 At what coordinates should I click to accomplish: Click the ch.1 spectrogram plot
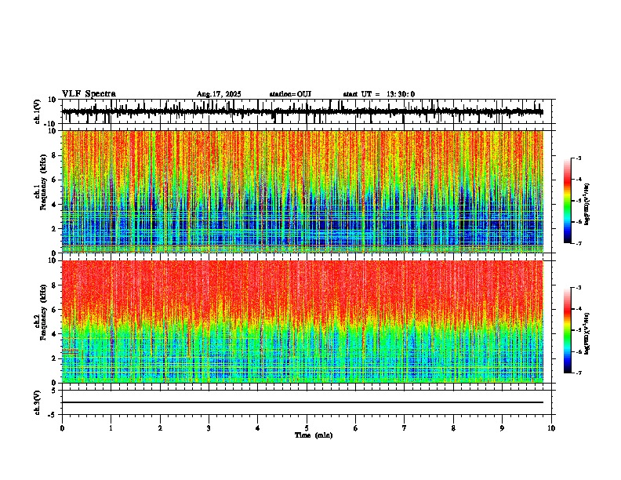pos(303,191)
